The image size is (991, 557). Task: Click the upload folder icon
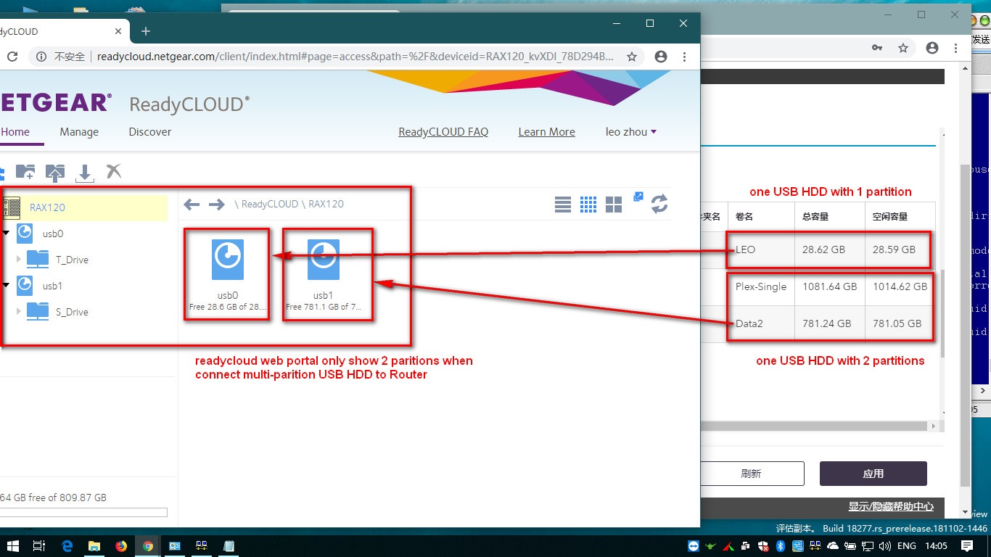[55, 172]
